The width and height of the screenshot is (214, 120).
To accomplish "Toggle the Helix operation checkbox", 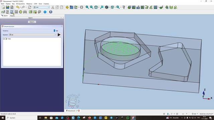I will [4, 39].
